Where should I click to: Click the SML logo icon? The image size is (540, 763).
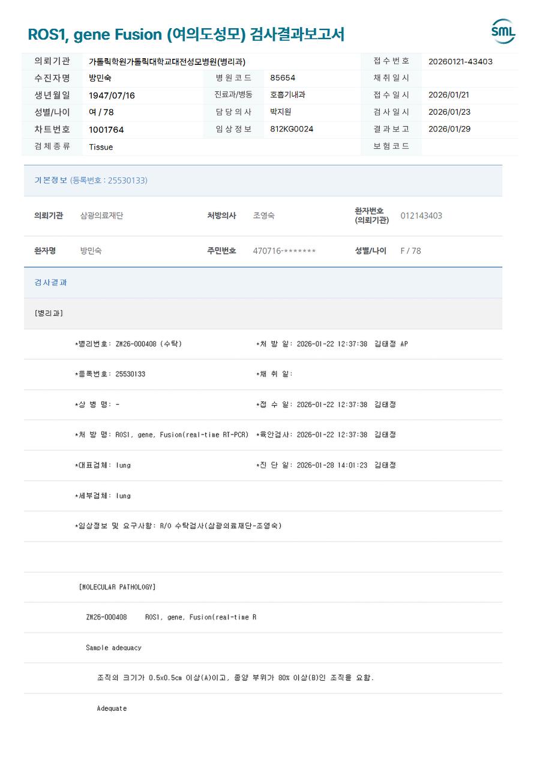pyautogui.click(x=503, y=32)
